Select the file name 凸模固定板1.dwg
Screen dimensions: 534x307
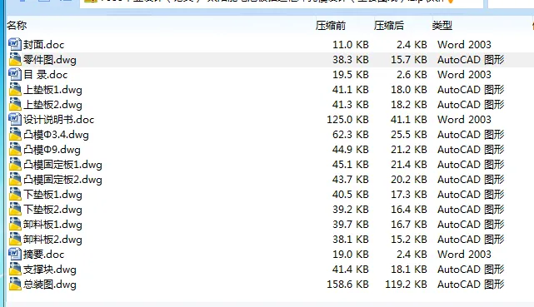[x=62, y=164]
